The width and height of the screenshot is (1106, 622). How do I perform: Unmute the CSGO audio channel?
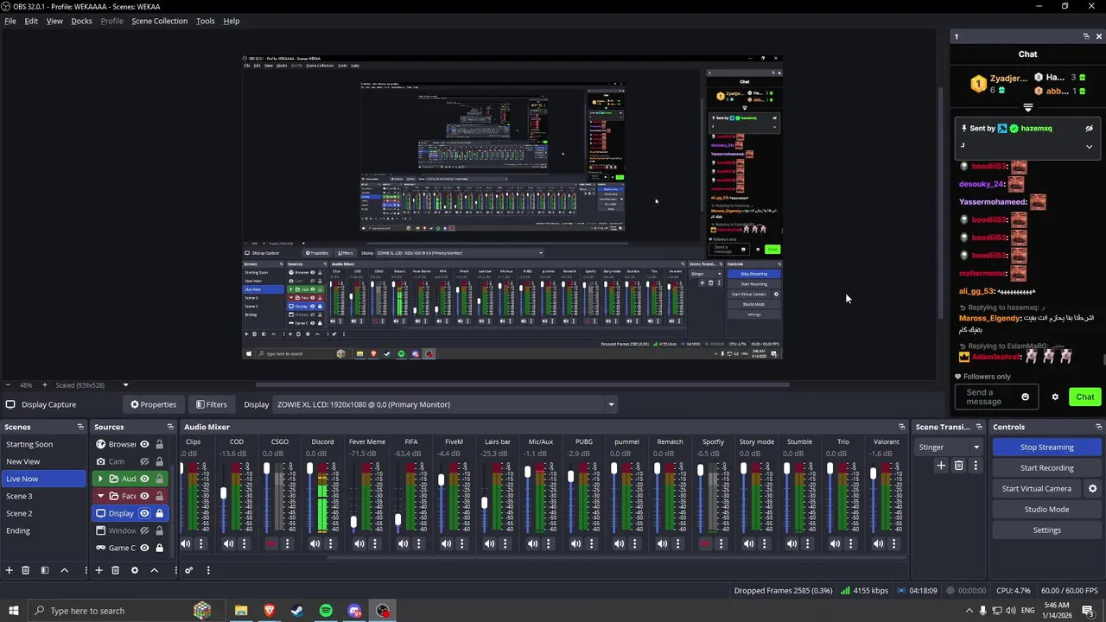(271, 543)
